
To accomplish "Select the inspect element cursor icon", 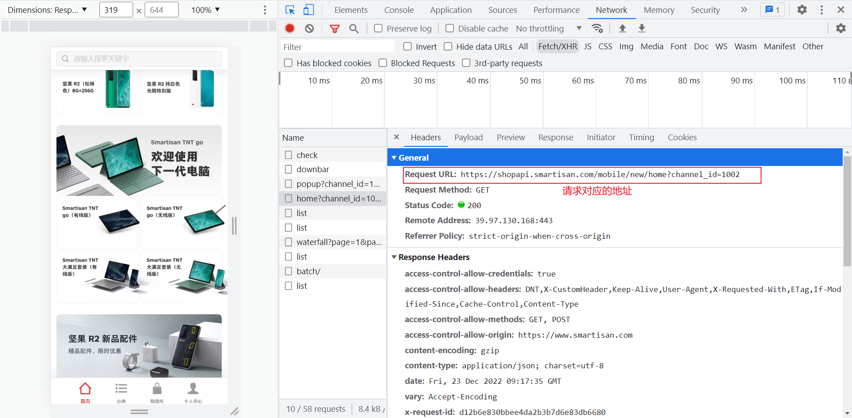I will click(x=290, y=10).
